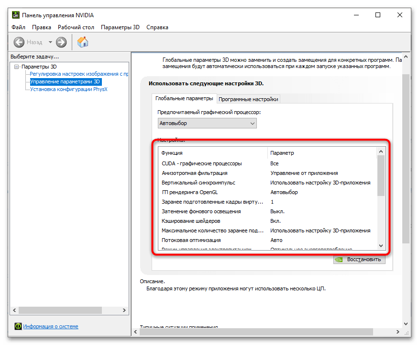Open the Рабочий стол menu
Viewport: 419px width, 345px height.
pos(76,27)
